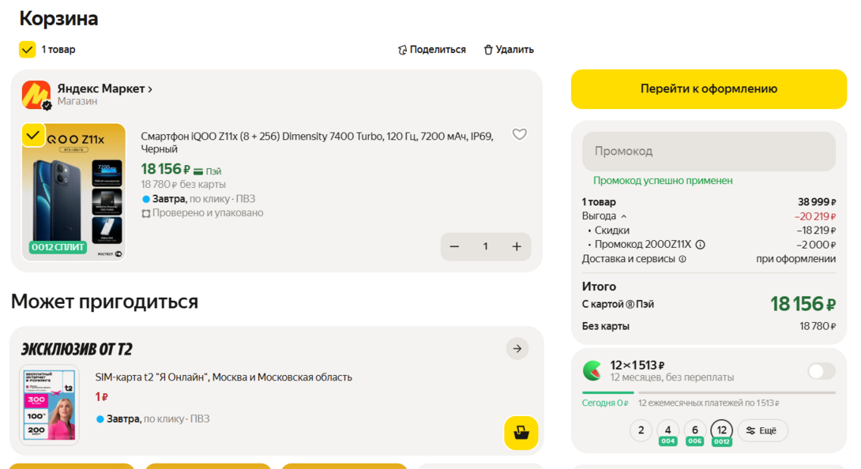The height and width of the screenshot is (469, 861).
Task: Click the 18 156 ₽ item price
Action: click(165, 169)
